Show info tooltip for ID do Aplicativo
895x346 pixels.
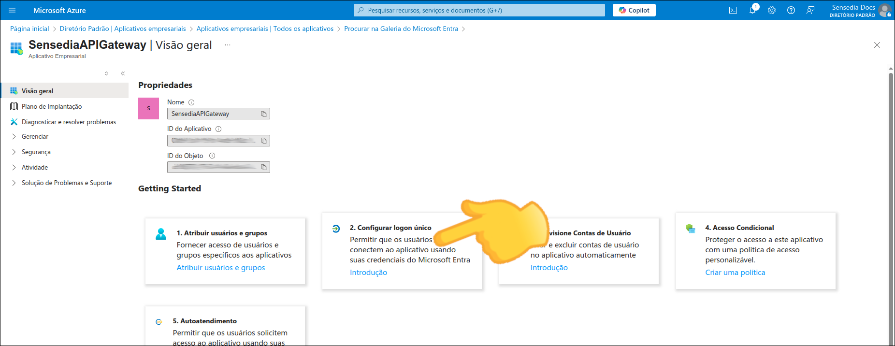tap(218, 129)
